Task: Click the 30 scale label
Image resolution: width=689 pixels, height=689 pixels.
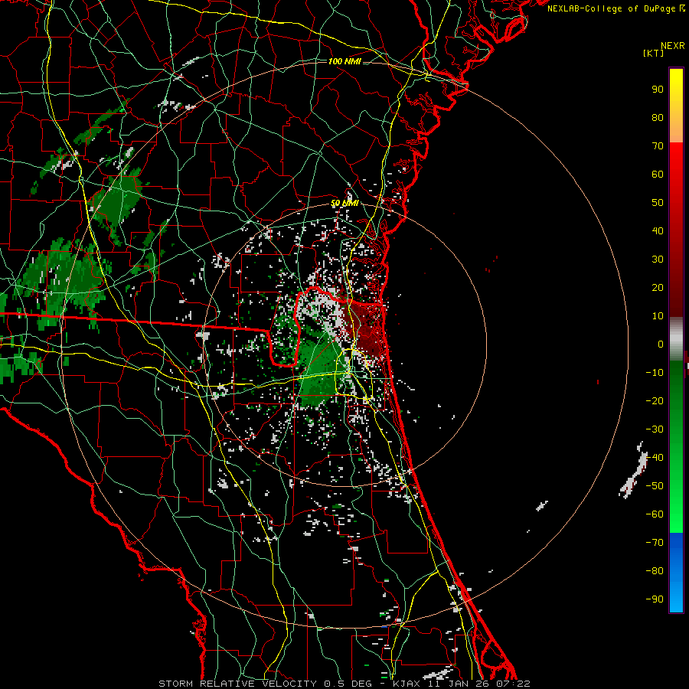Action: (658, 260)
